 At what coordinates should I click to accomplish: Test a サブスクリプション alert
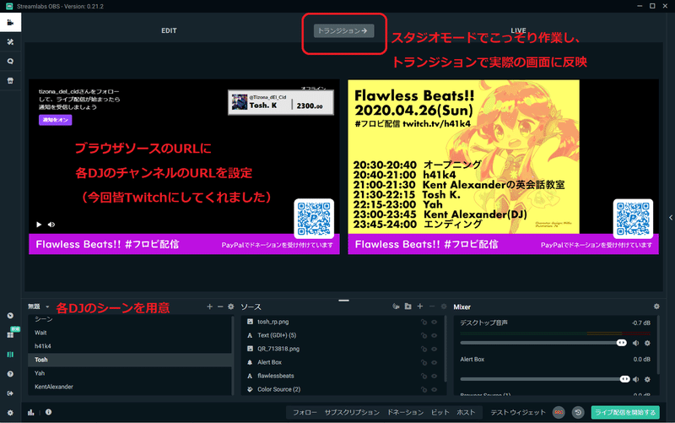352,412
